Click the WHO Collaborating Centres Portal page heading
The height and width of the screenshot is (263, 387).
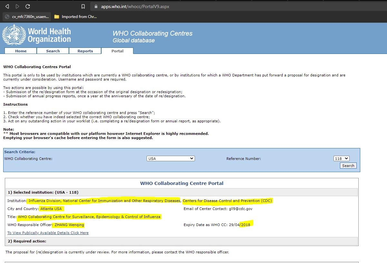pos(37,67)
